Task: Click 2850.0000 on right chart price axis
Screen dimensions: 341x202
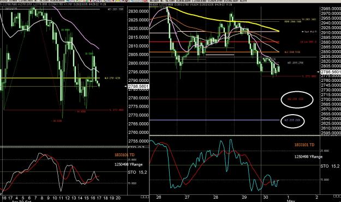Action: click(331, 52)
